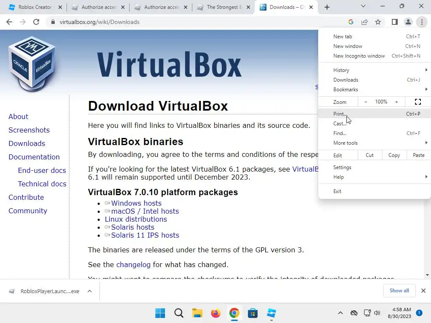Viewport: 431px width, 323px height.
Task: Expand the More tools submenu
Action: [374, 143]
